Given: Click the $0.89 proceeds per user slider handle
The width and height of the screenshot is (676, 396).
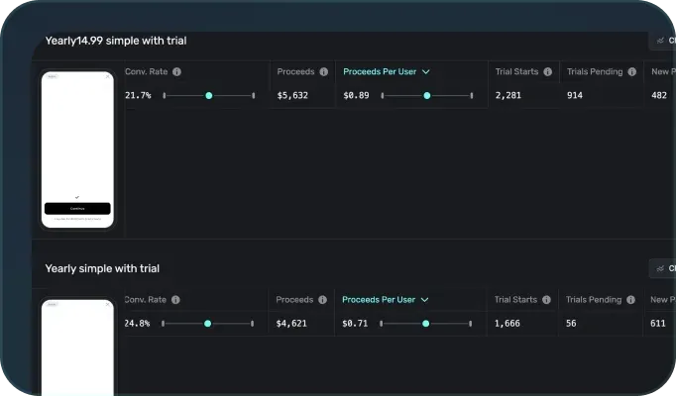Looking at the screenshot, I should [x=427, y=96].
